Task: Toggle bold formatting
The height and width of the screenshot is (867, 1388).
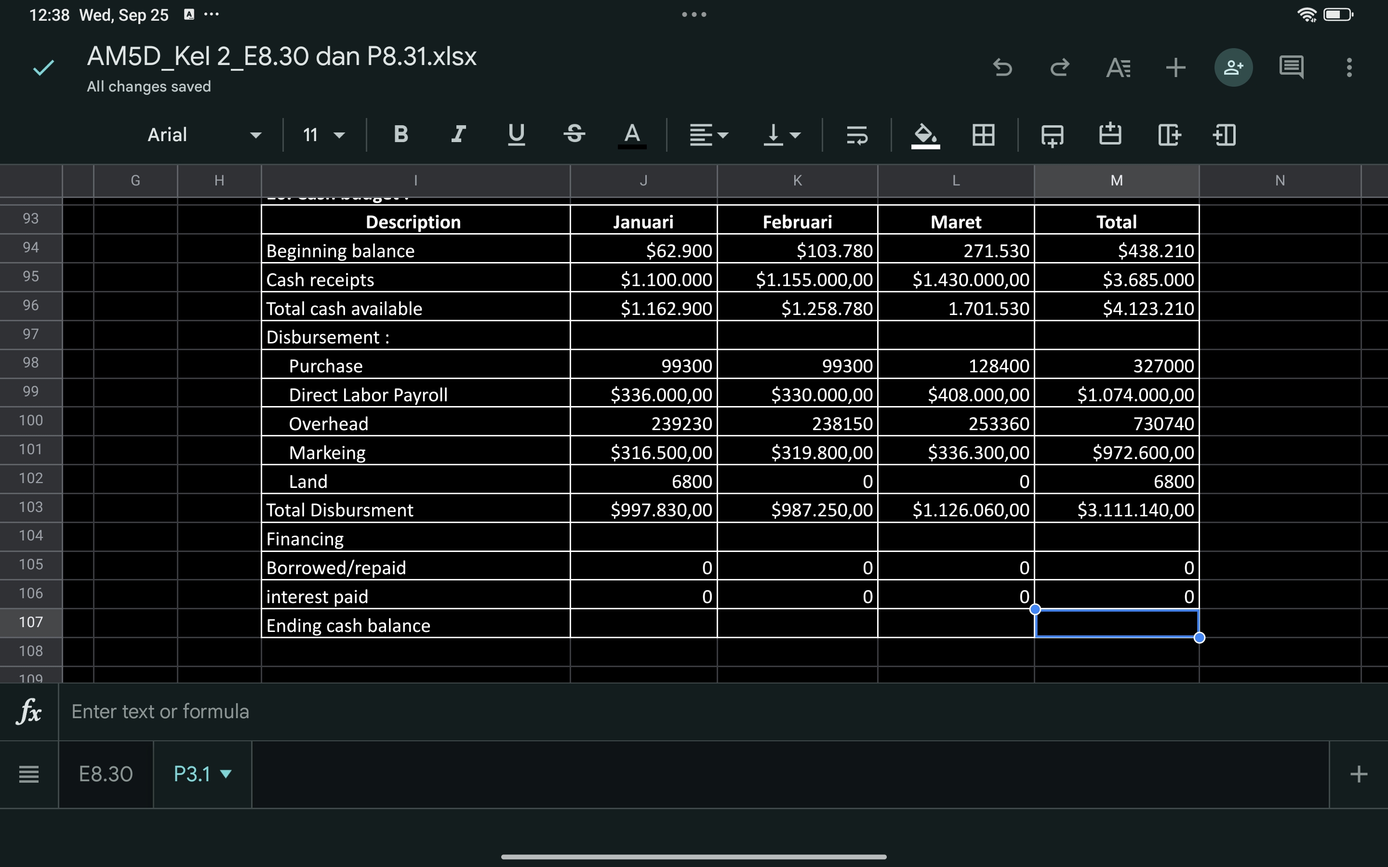Action: pyautogui.click(x=401, y=134)
